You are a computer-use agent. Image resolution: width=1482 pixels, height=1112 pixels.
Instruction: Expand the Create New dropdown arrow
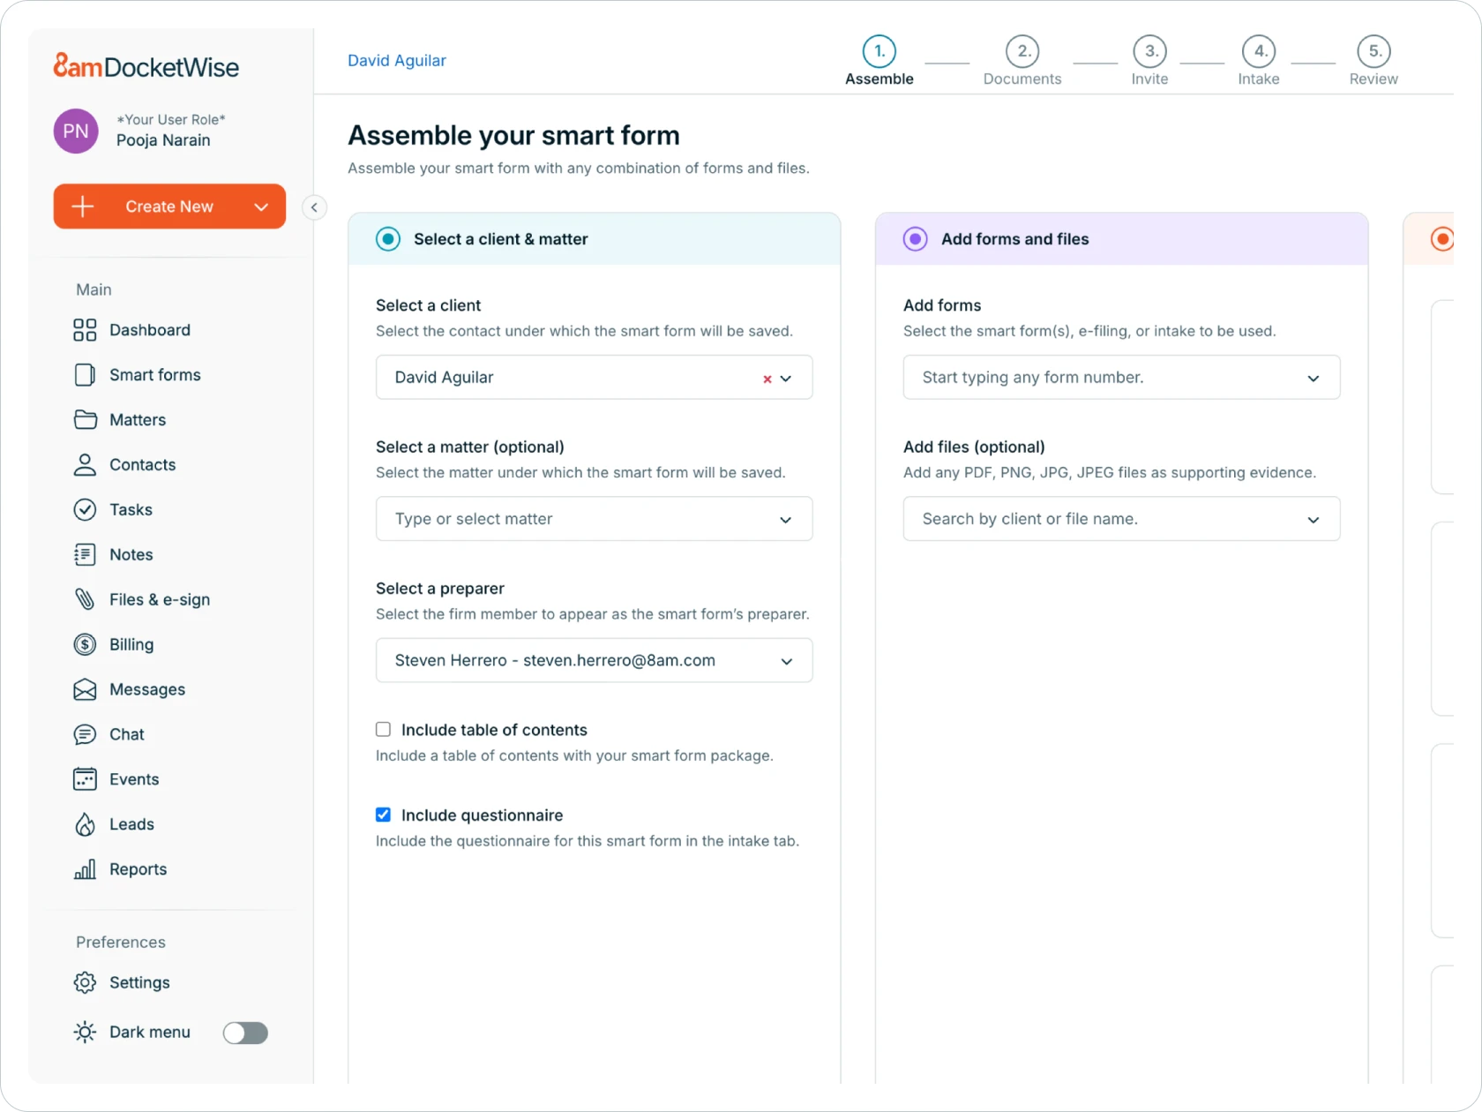(x=261, y=207)
